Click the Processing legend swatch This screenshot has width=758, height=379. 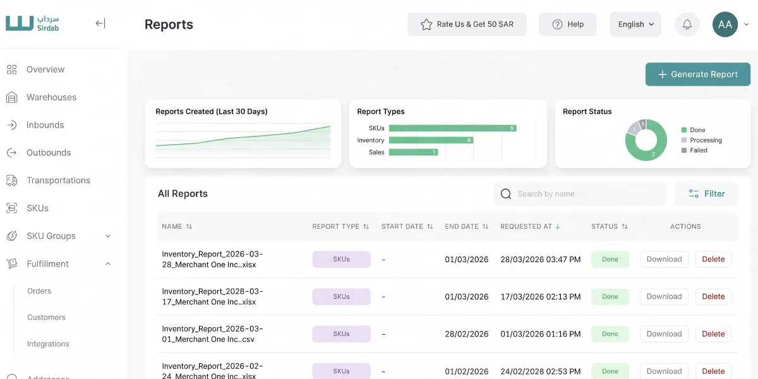point(684,140)
